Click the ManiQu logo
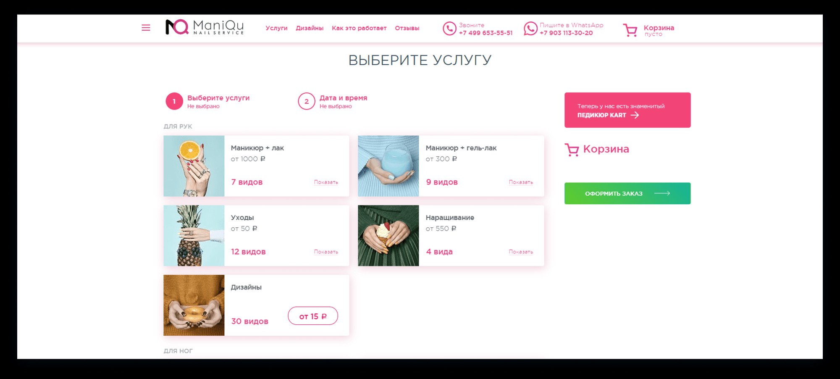The height and width of the screenshot is (379, 840). pyautogui.click(x=205, y=27)
